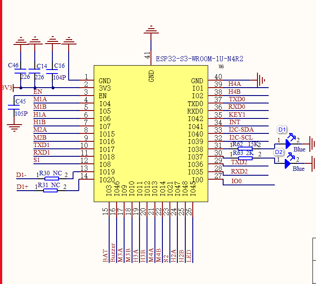Click the D1+ net label

[x=22, y=187]
